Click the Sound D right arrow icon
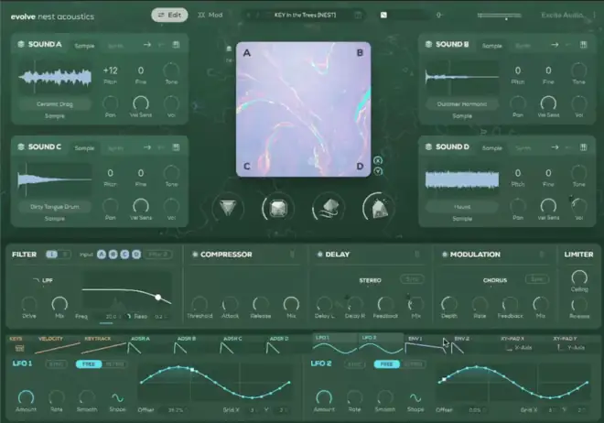 click(x=555, y=147)
